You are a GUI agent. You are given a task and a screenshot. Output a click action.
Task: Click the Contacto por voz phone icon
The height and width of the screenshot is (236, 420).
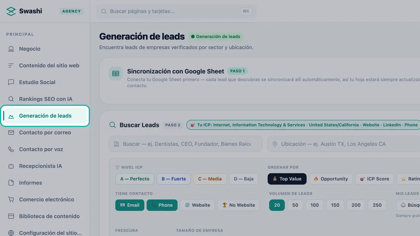point(11,149)
